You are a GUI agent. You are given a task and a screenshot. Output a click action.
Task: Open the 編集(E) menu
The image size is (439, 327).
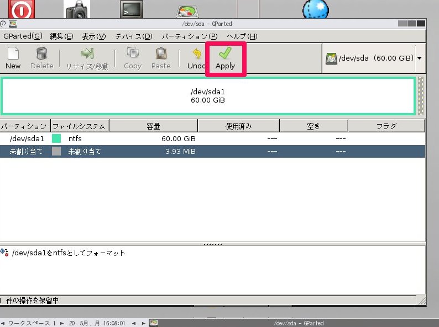[x=61, y=36]
